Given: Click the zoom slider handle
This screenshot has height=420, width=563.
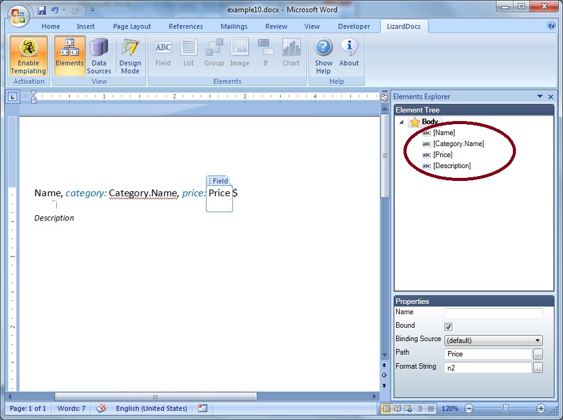Looking at the screenshot, I should pos(506,408).
